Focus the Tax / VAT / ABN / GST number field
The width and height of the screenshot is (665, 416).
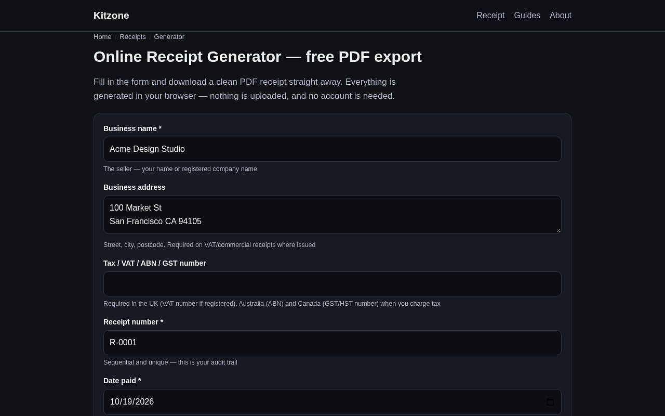[x=332, y=284]
